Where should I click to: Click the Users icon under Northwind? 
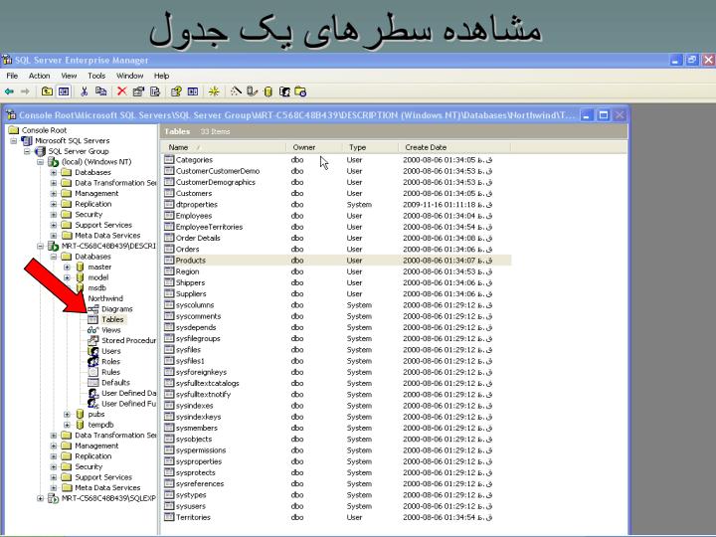point(92,351)
